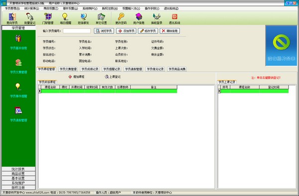Open 学员交费管理 in the sidebar
The image size is (299, 196).
coord(18,66)
